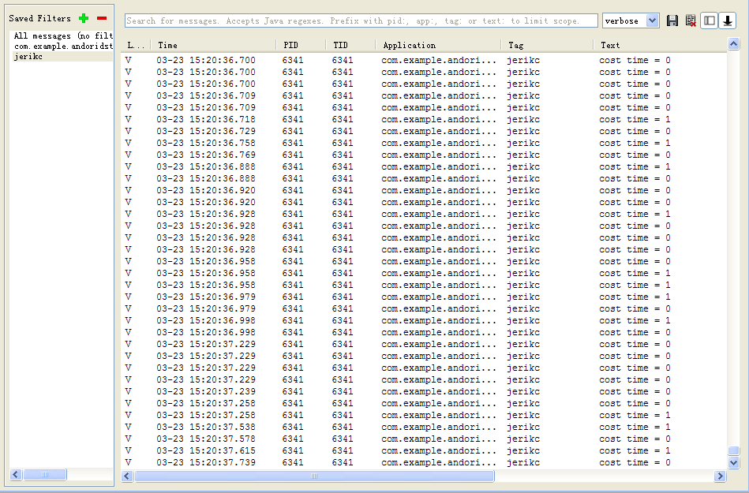Click the log table's horizontal scrollbar thumb

(x=314, y=476)
